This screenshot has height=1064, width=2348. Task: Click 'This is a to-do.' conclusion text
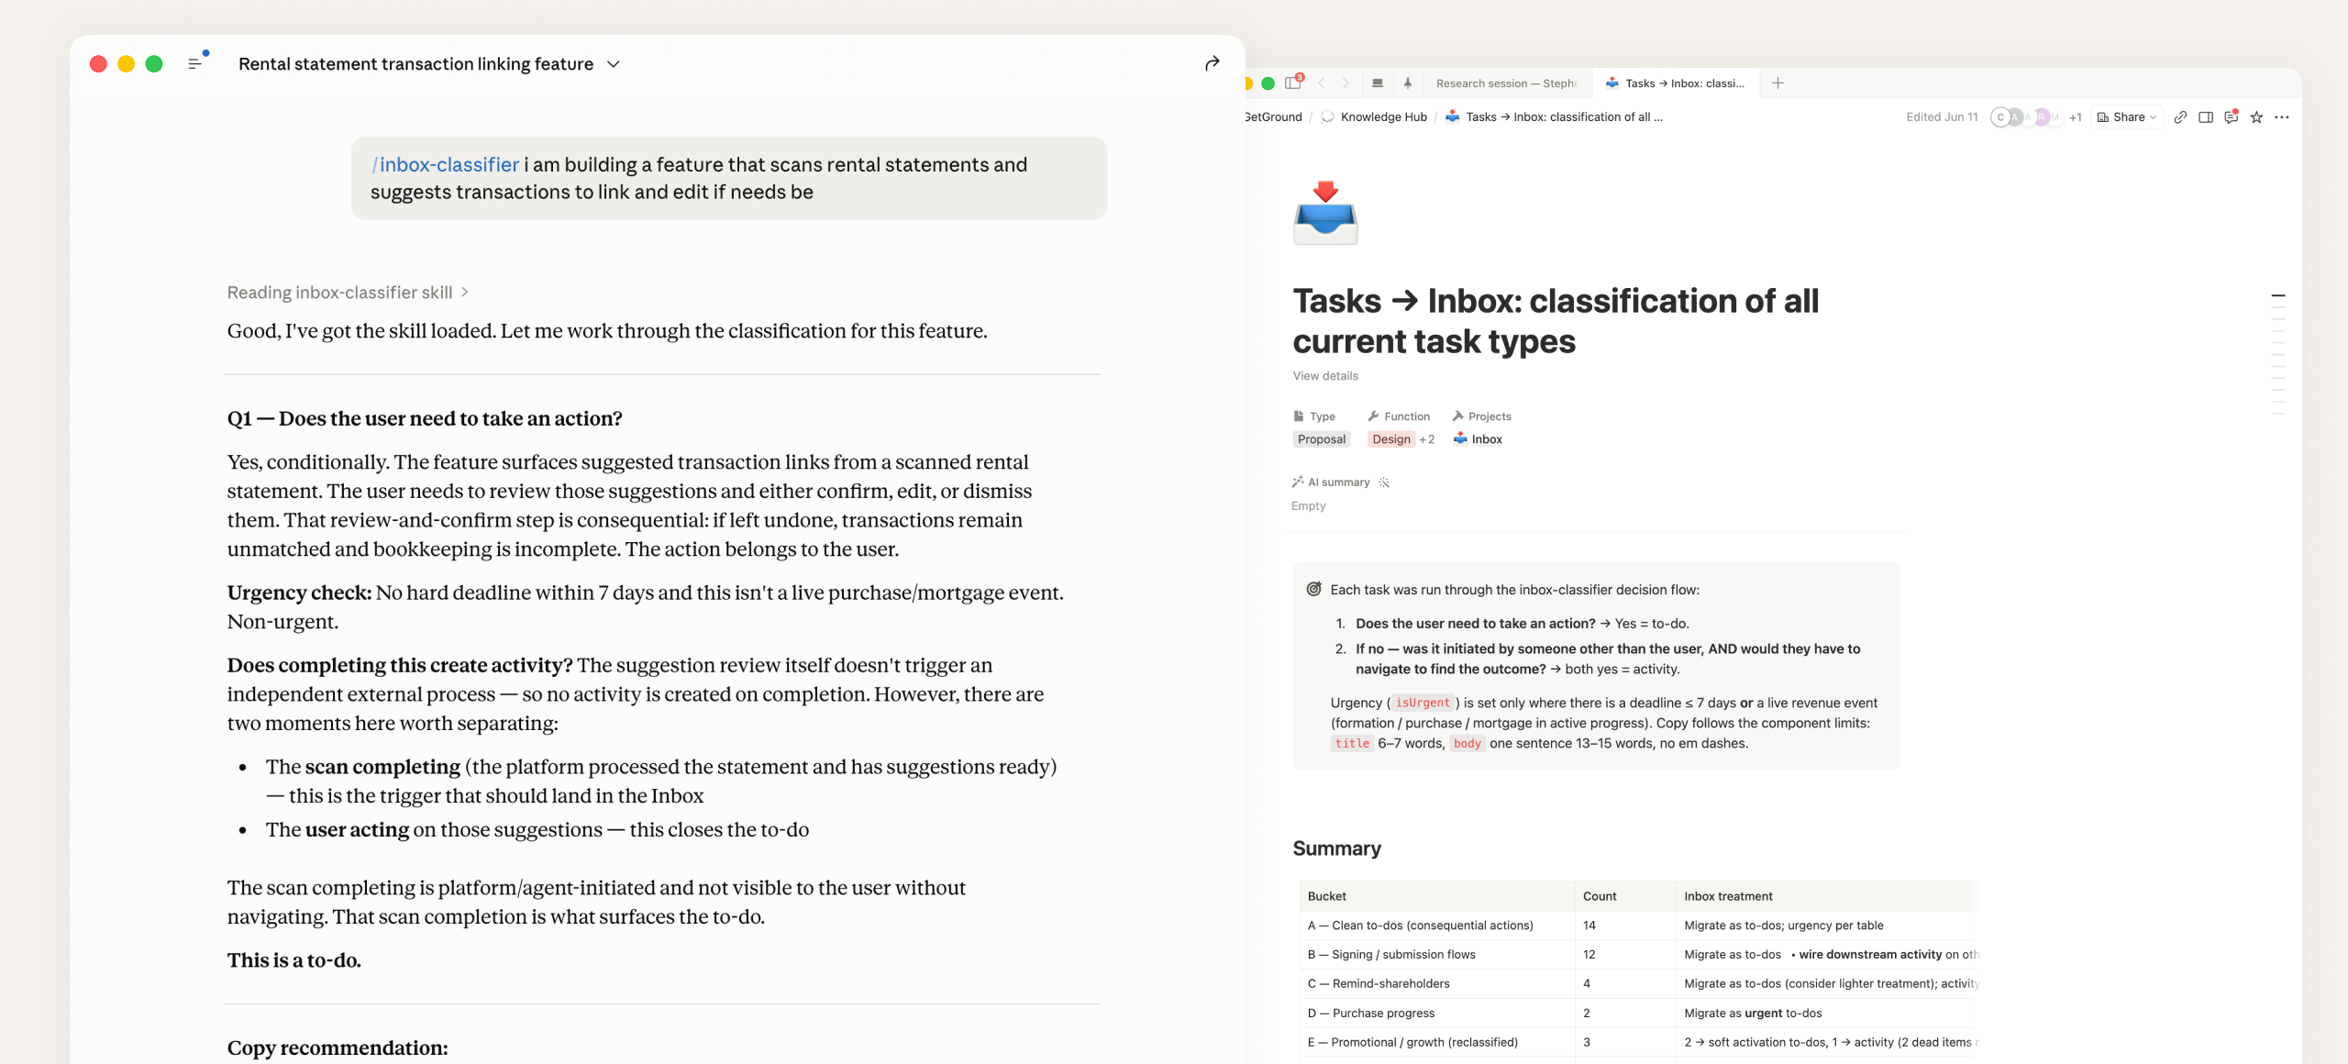pos(294,960)
